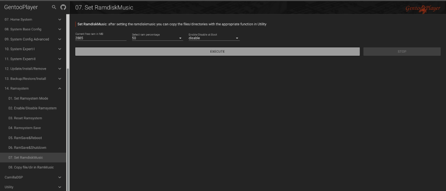Image resolution: width=446 pixels, height=191 pixels.
Task: Expand the 13. Backup/Restore/Install chevron
Action: coord(60,78)
